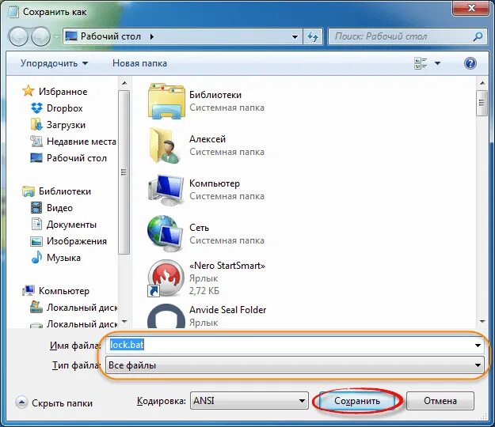Click the Новая папка button

click(x=139, y=63)
